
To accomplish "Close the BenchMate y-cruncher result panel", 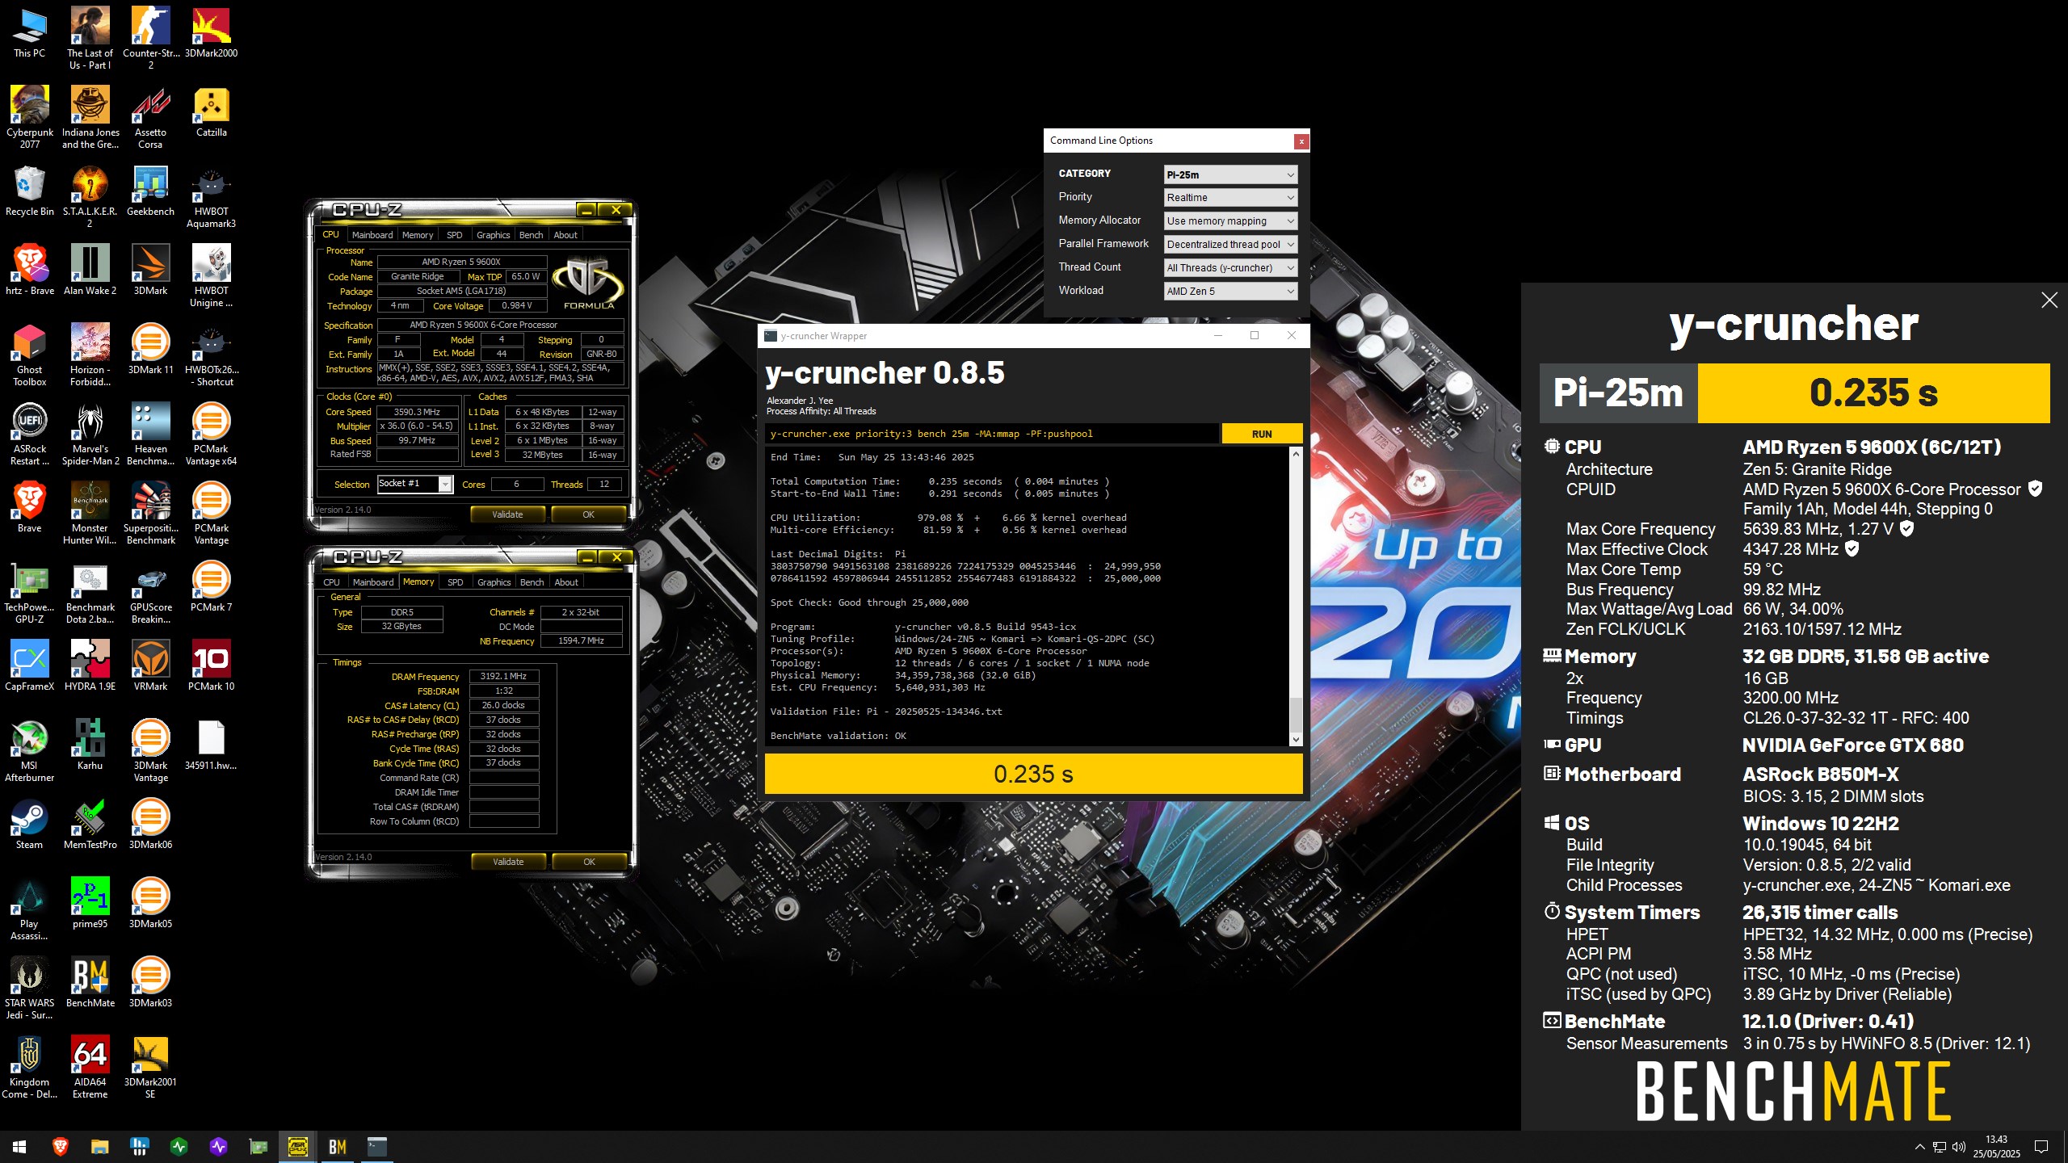I will click(2049, 300).
